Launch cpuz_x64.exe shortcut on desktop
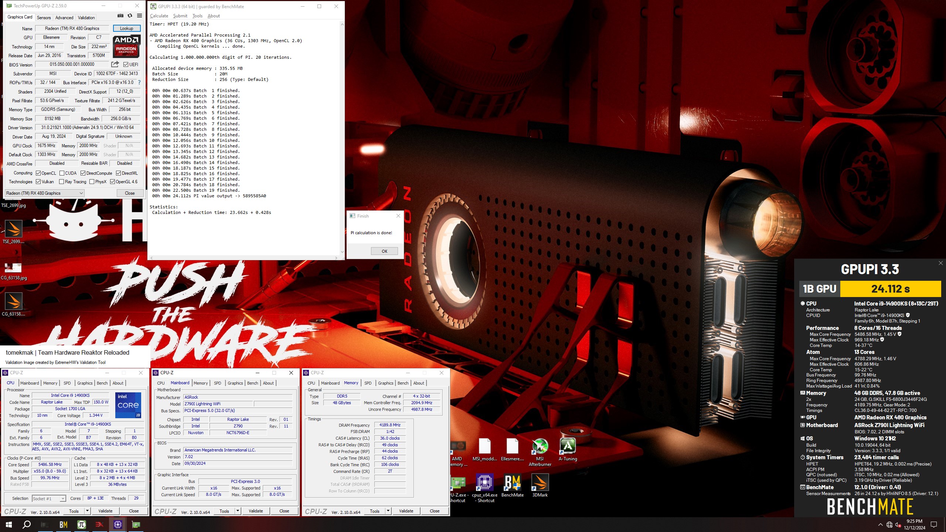The image size is (946, 532). pyautogui.click(x=484, y=488)
